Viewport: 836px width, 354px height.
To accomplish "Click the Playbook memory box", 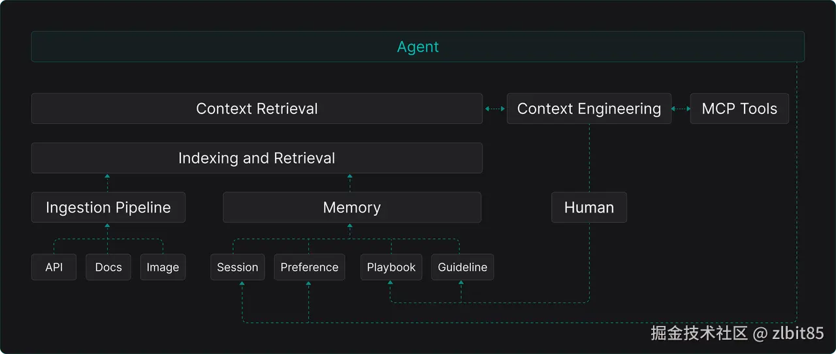I will click(391, 267).
